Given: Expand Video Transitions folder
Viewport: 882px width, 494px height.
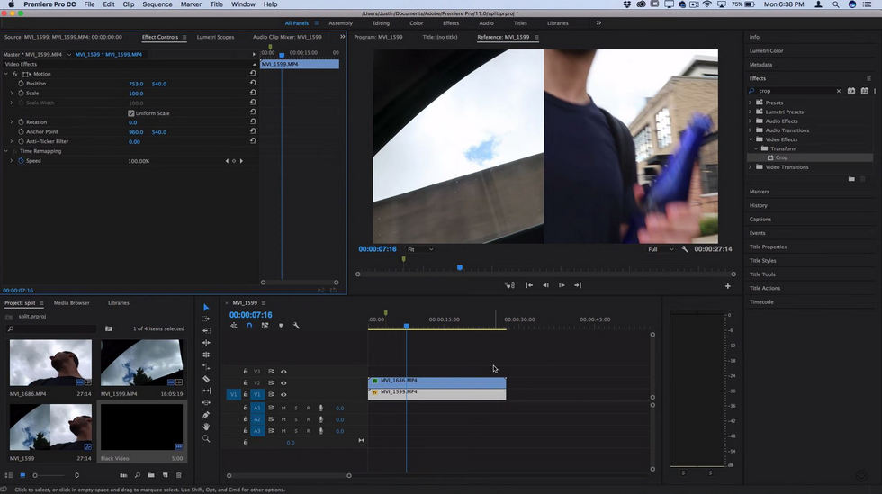Looking at the screenshot, I should point(751,167).
